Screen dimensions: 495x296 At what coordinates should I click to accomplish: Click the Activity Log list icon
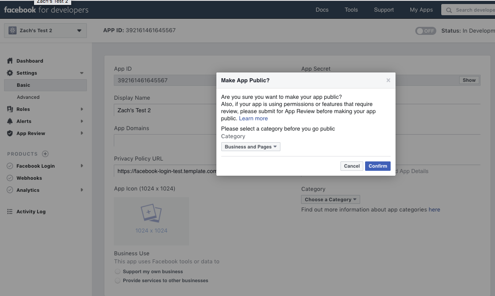10,211
